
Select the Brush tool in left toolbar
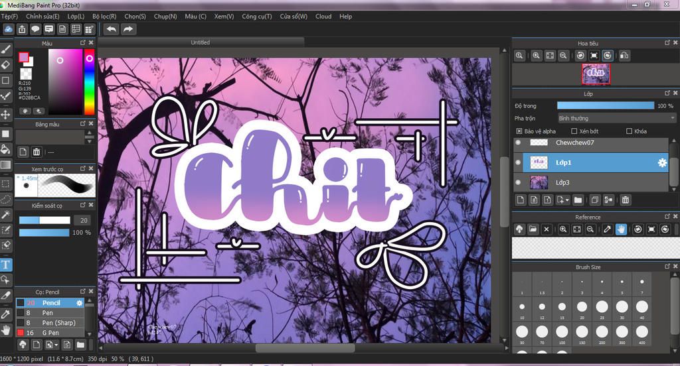tap(5, 49)
